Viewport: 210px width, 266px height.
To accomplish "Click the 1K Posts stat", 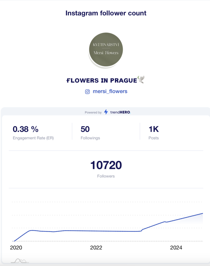I will pos(153,129).
